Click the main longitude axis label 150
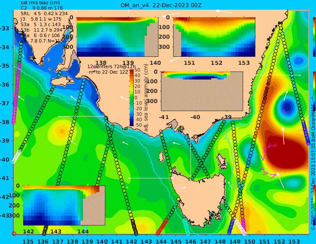 click(250, 241)
